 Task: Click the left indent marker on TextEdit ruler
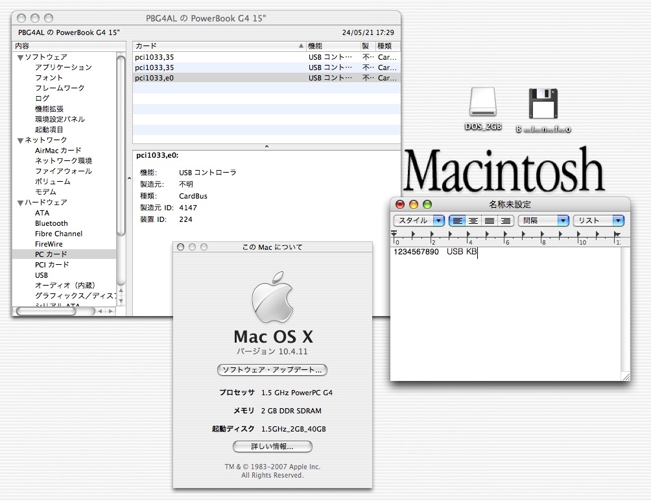(394, 234)
